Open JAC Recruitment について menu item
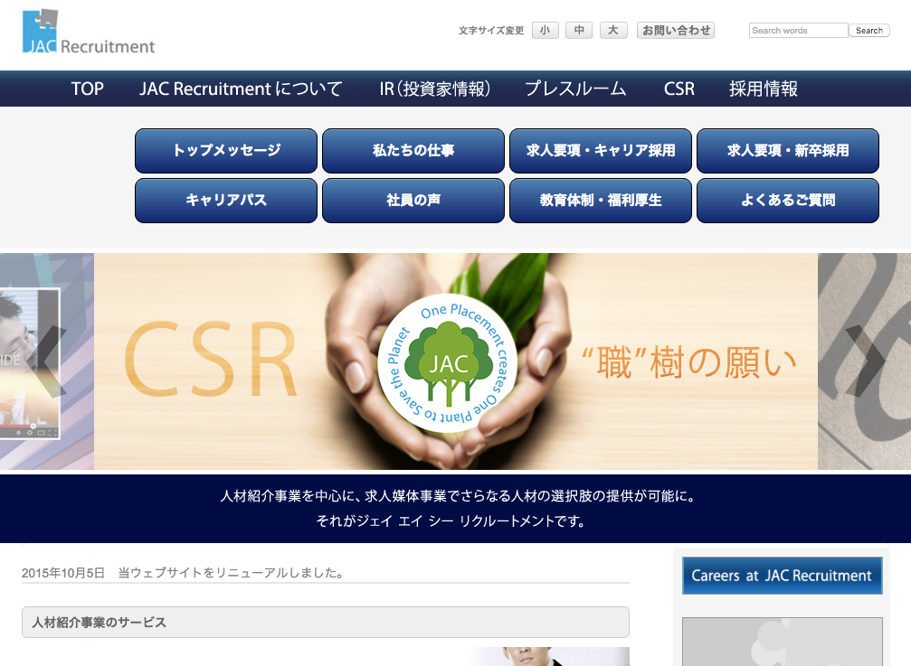The width and height of the screenshot is (911, 666). coord(241,89)
